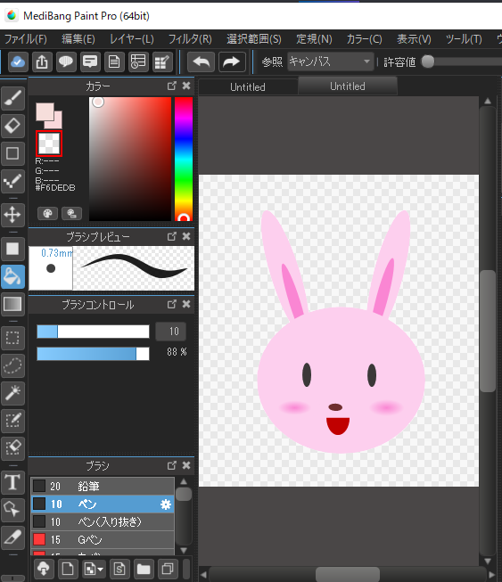Switch to the first Untitled tab
The height and width of the screenshot is (582, 502).
point(248,86)
